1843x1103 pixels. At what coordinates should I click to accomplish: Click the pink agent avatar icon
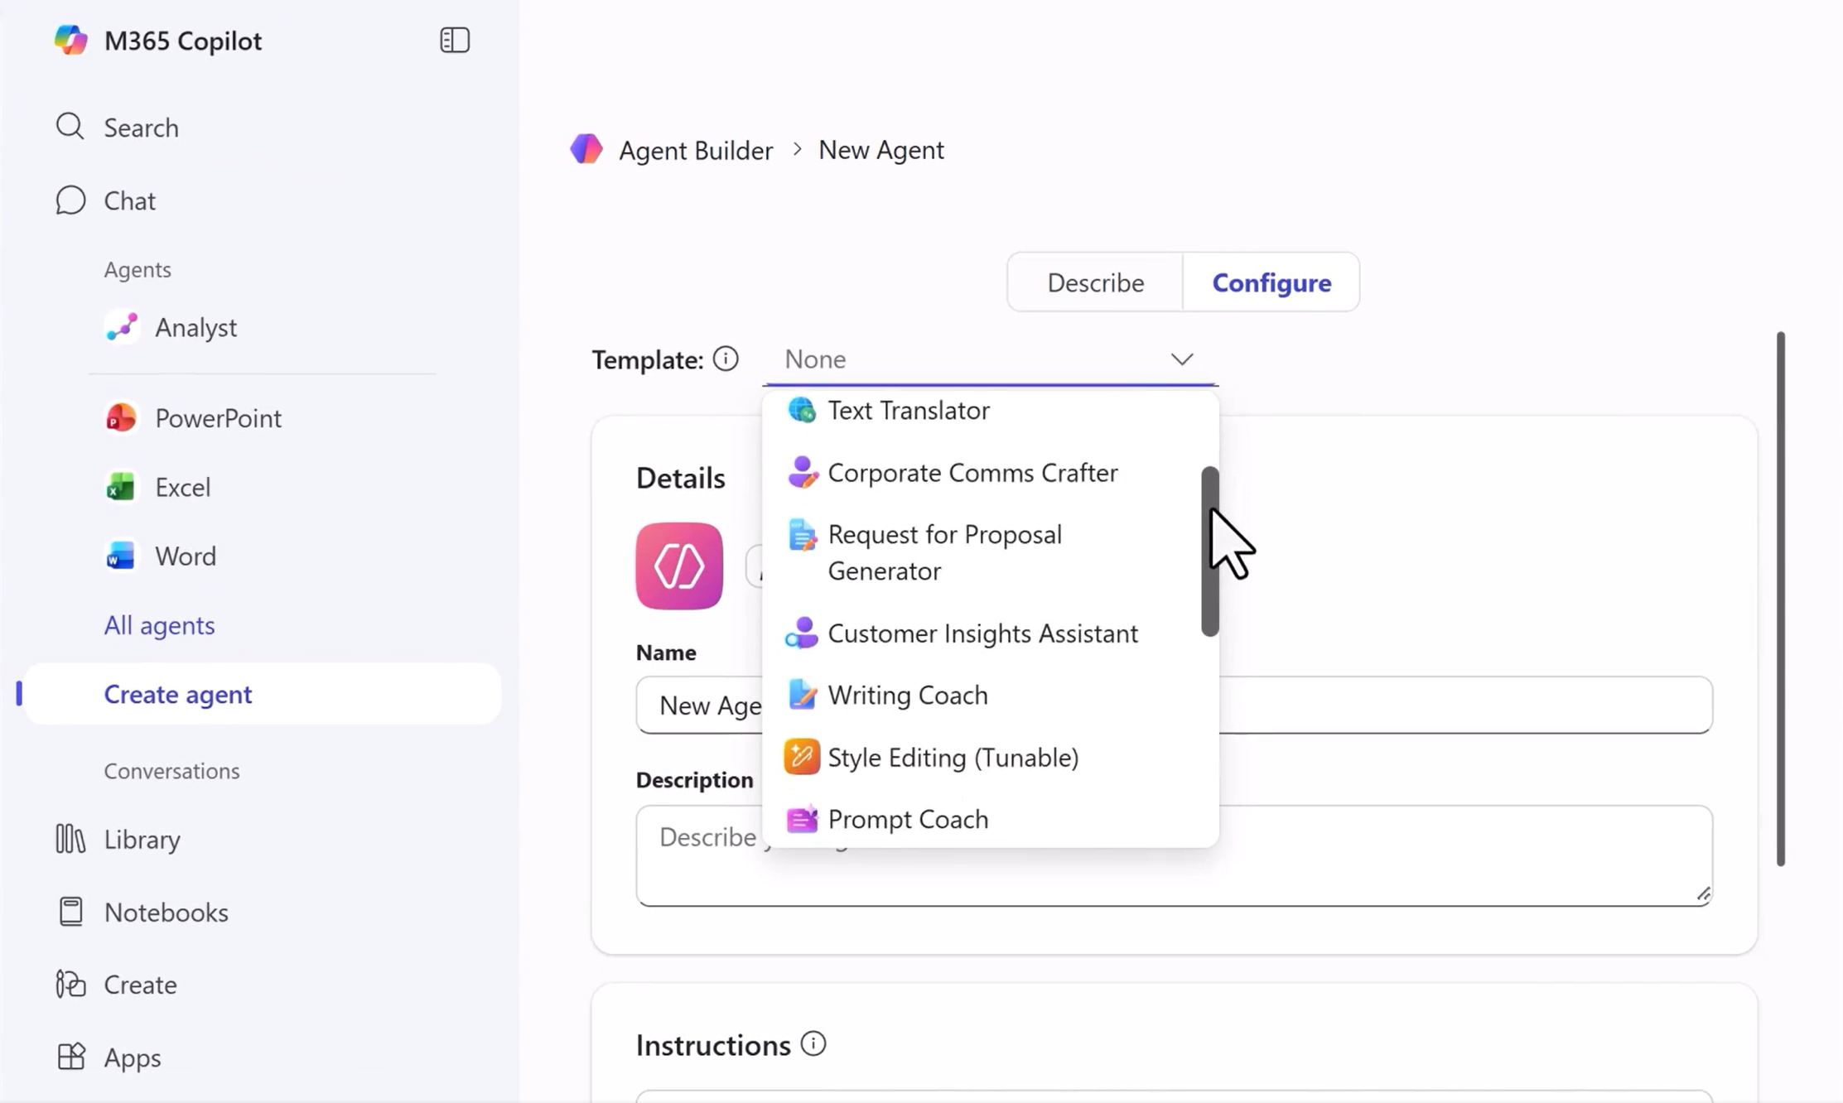pyautogui.click(x=679, y=566)
